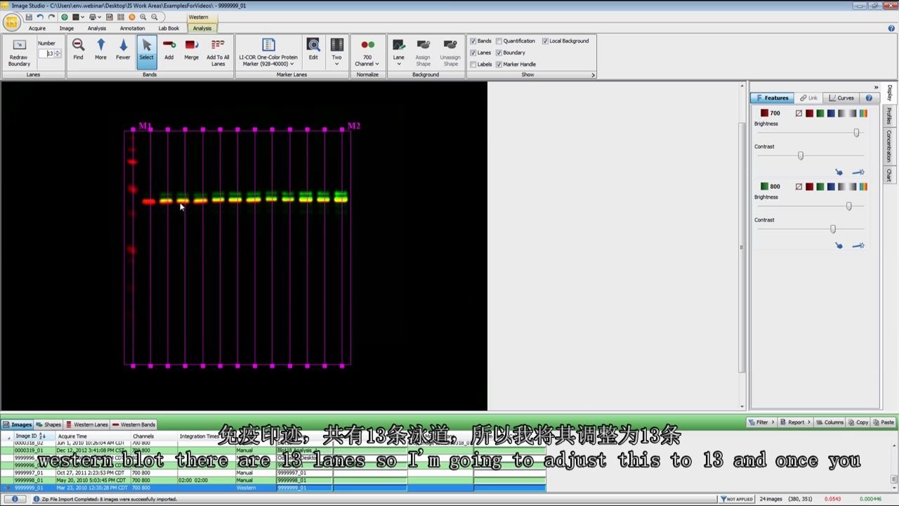Open the Curves tab in Features panel
The height and width of the screenshot is (506, 899).
point(841,98)
